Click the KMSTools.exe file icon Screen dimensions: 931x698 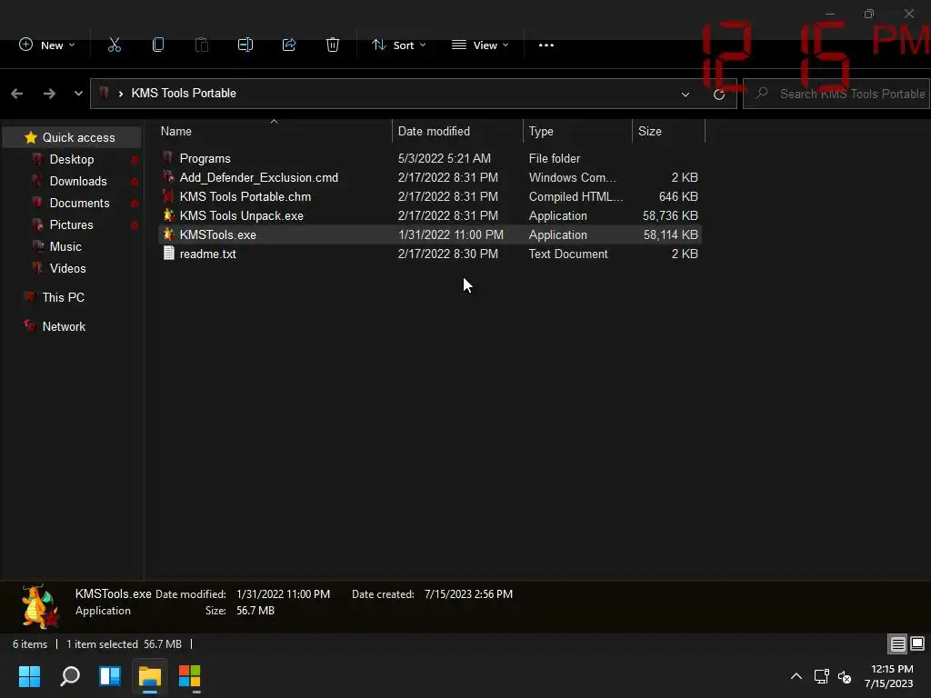168,234
